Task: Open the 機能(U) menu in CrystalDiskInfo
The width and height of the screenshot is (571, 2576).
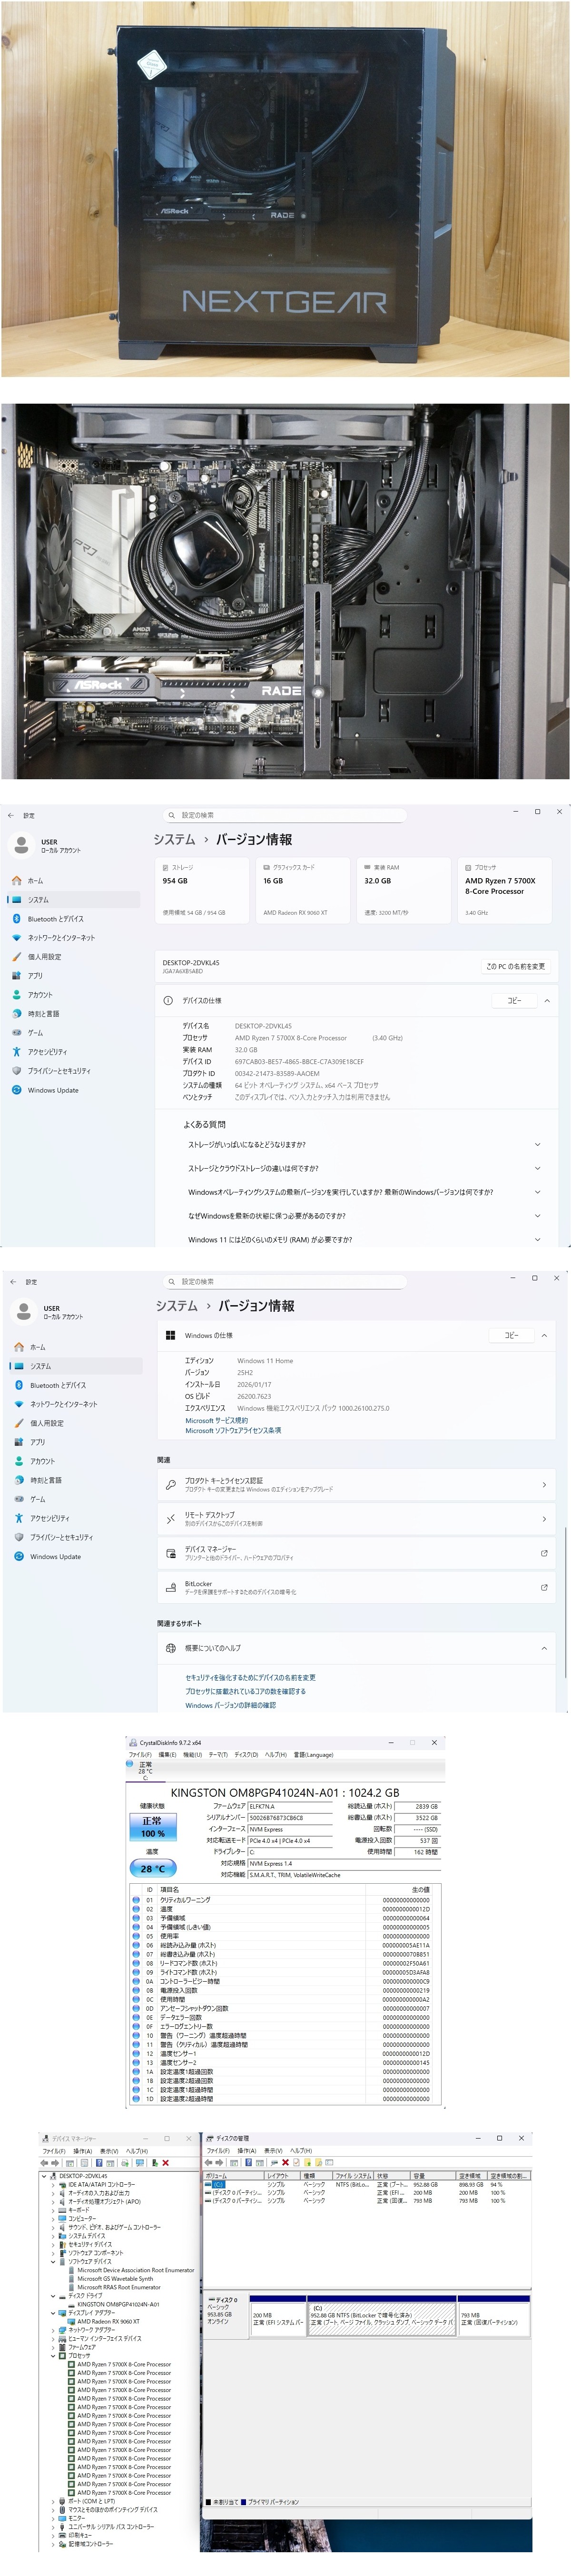Action: [192, 1754]
